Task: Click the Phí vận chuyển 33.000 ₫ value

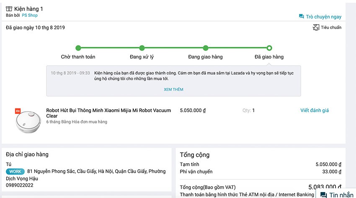Action: 331,172
